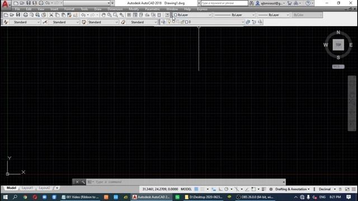Toggle ortho mode in the status bar
This screenshot has height=201, width=358.
coord(220,189)
